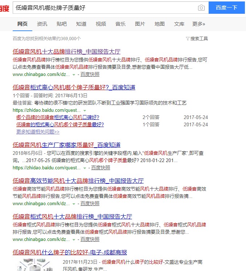Click the https://zhidao.baidu.com URL under 柜式离心风机 result
The height and width of the screenshot is (271, 246).
[47, 110]
